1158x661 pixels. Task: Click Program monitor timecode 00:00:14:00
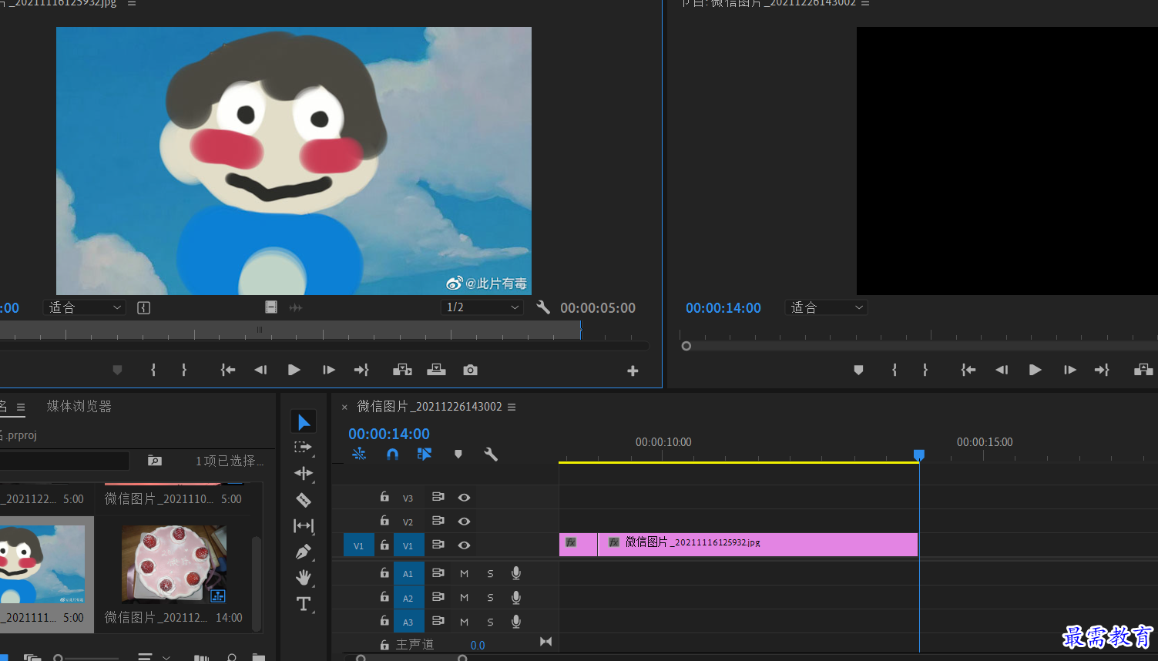click(x=723, y=307)
